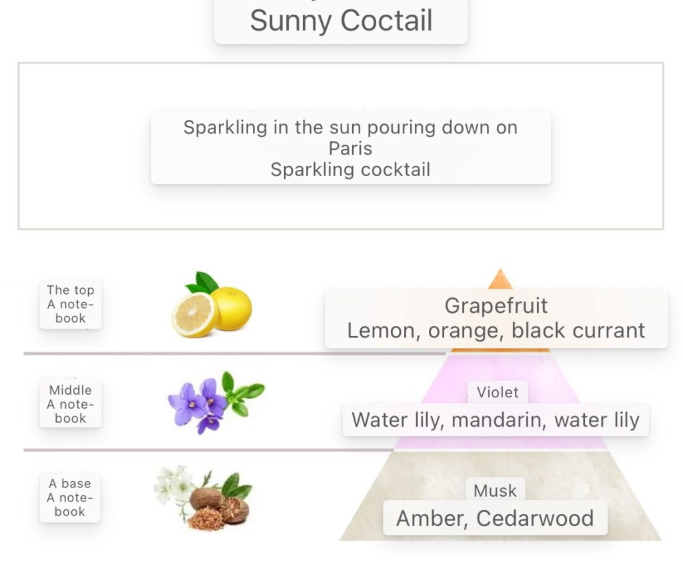The height and width of the screenshot is (564, 683).
Task: Click the orange tip of pyramid
Action: click(500, 279)
